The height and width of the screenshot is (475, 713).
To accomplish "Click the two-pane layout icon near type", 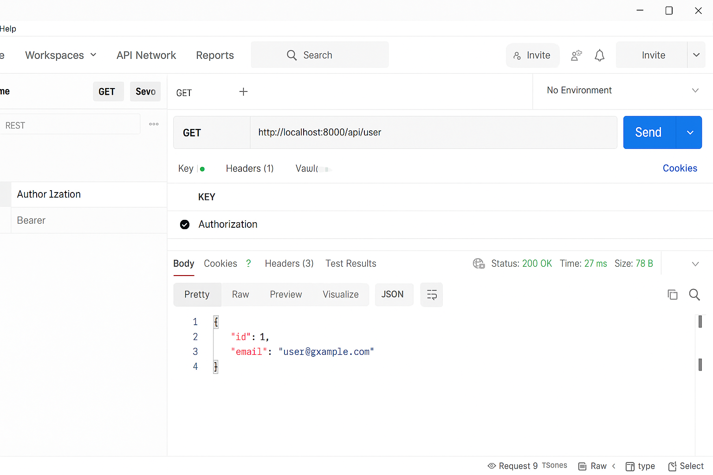I will 630,466.
